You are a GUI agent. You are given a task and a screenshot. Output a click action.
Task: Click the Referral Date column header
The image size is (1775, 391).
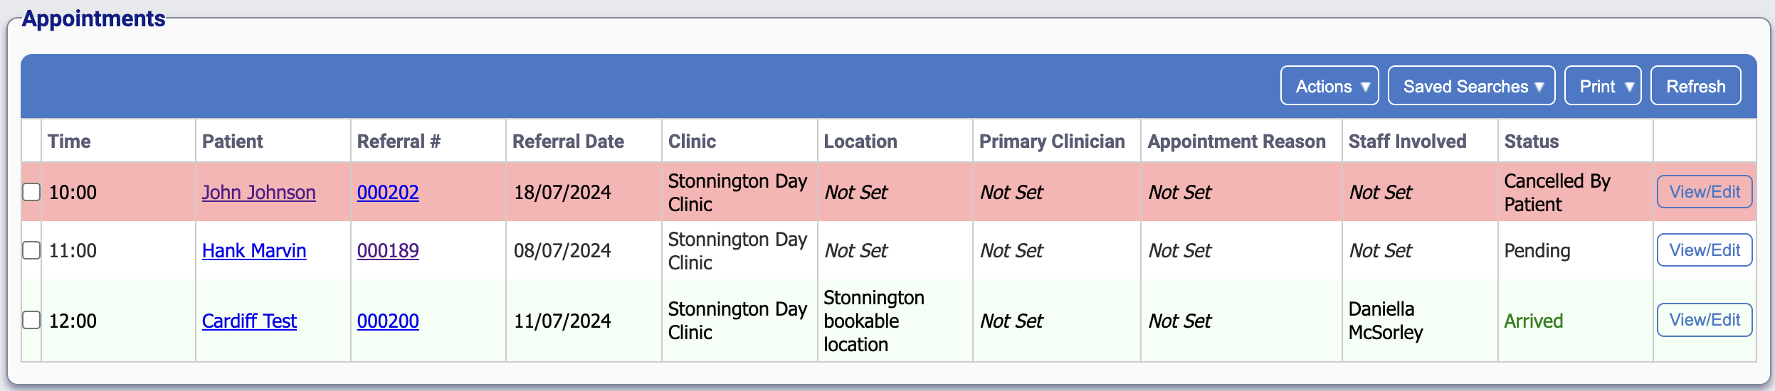pyautogui.click(x=568, y=141)
